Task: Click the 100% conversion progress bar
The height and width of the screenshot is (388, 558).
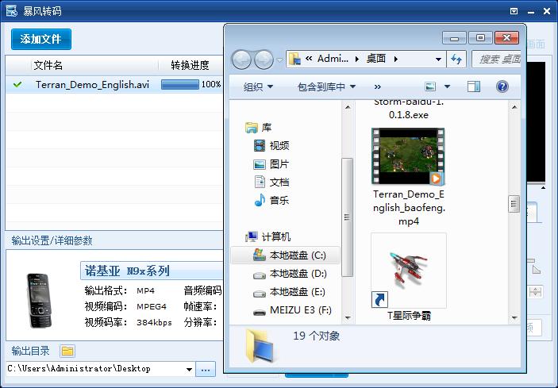Action: point(179,85)
